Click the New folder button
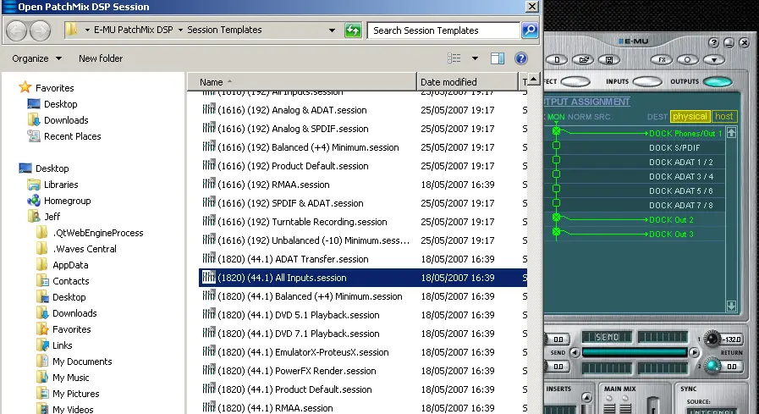The width and height of the screenshot is (759, 414). click(x=101, y=58)
